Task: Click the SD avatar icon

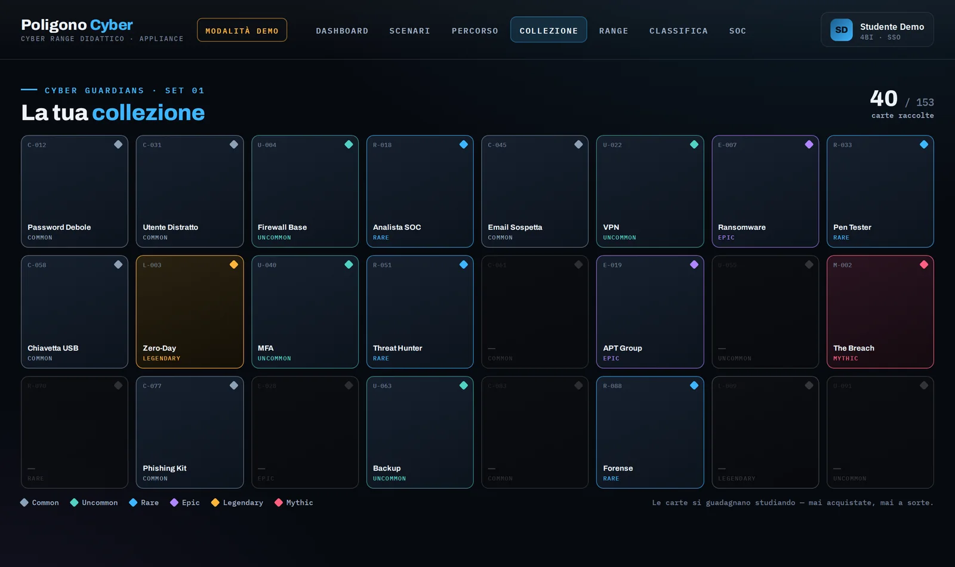Action: click(x=842, y=30)
